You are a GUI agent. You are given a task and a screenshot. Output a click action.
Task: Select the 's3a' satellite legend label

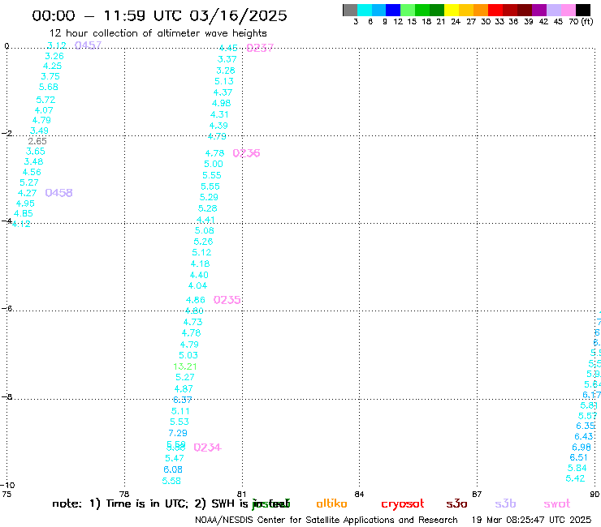pyautogui.click(x=456, y=503)
